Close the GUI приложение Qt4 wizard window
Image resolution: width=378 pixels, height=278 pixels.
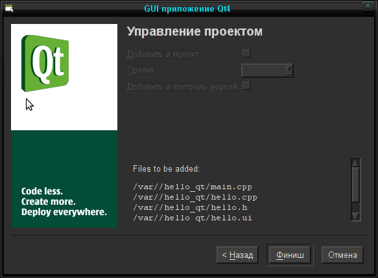368,6
